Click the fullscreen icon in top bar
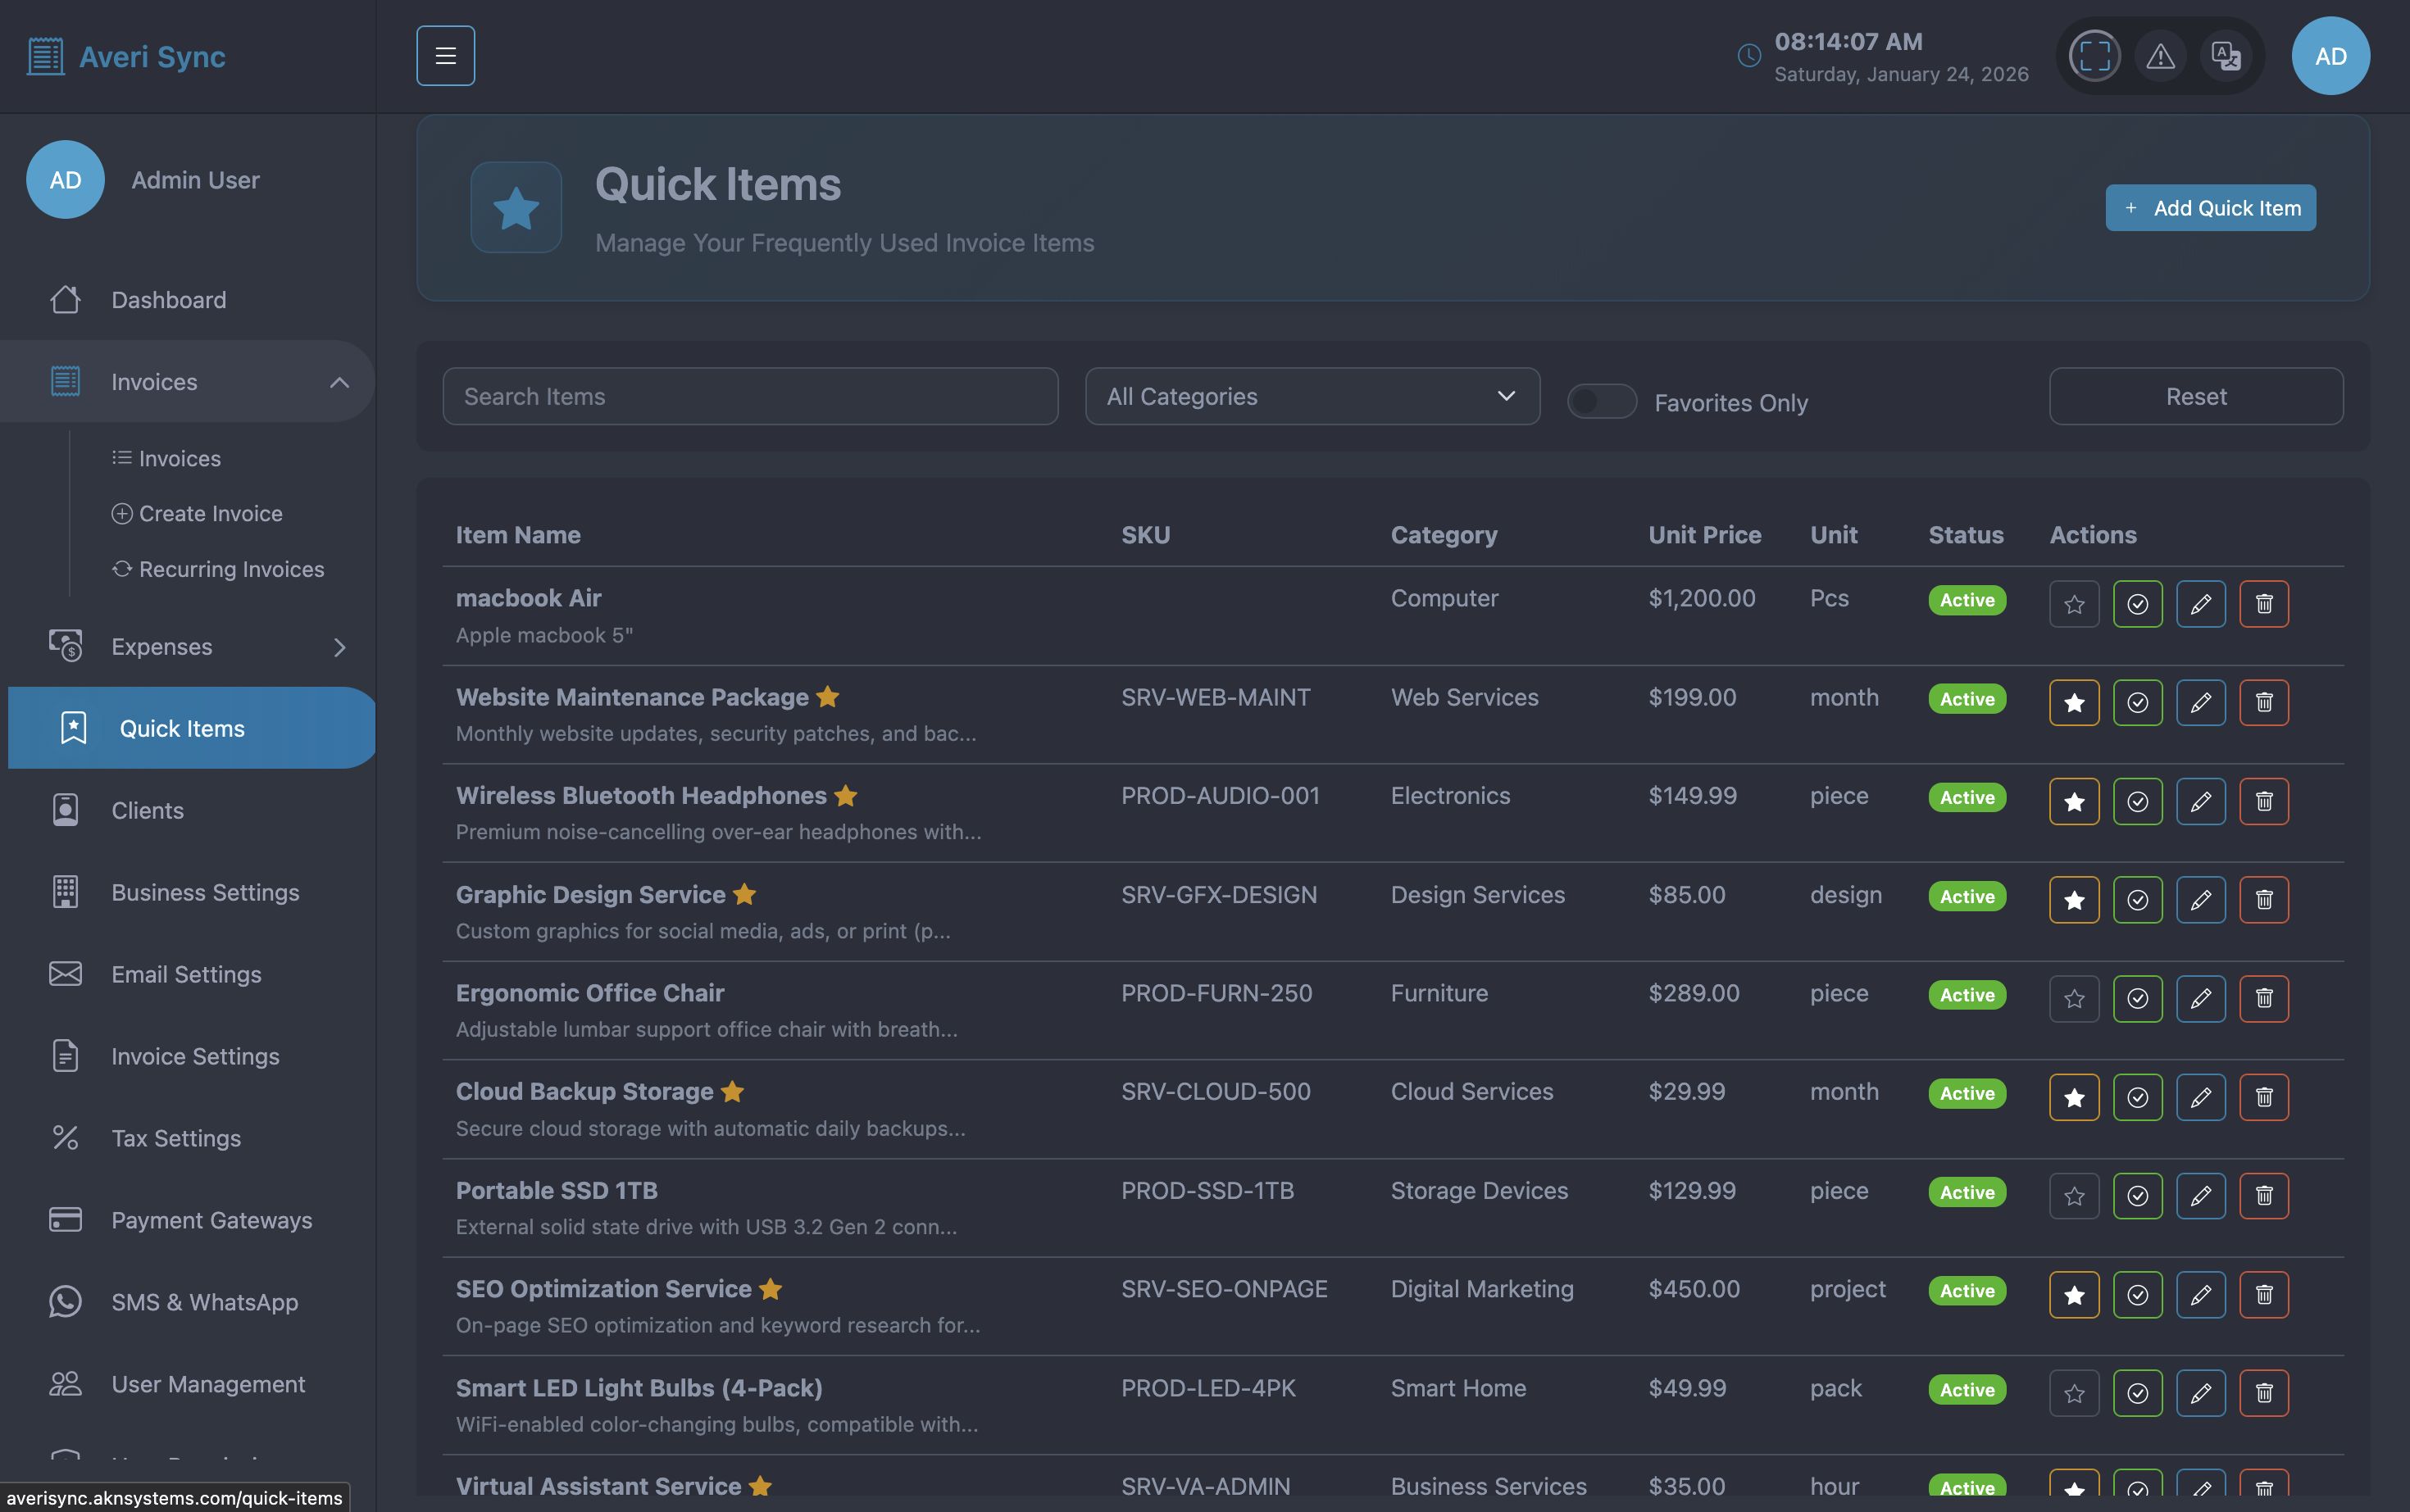The image size is (2410, 1512). [x=2094, y=56]
